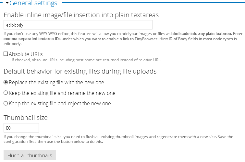
Task: Focus the edit-body textarea IDs field
Action: click(x=78, y=25)
